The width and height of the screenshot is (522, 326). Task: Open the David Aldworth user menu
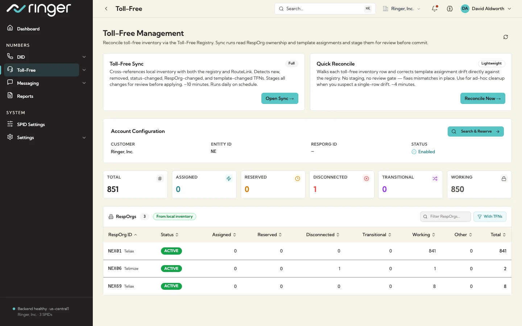(x=486, y=9)
